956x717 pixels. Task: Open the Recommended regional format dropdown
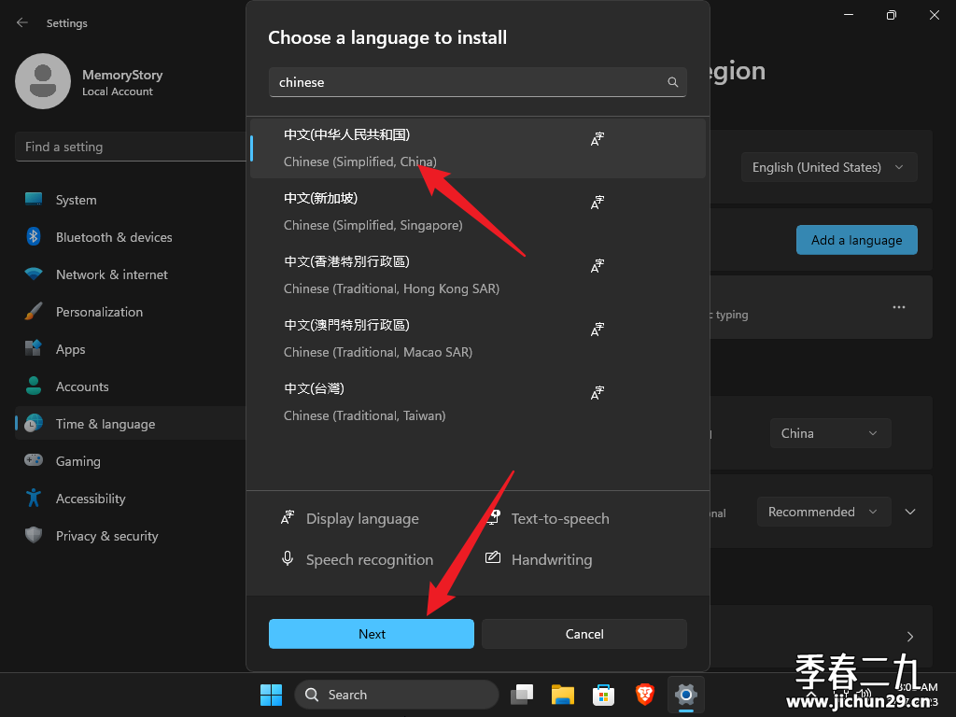tap(823, 512)
